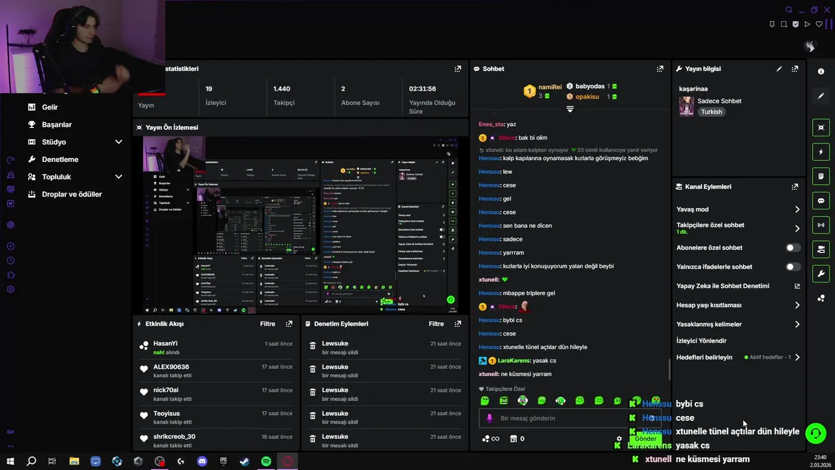Pop out the statistics panel
Image resolution: width=835 pixels, height=470 pixels.
458,69
